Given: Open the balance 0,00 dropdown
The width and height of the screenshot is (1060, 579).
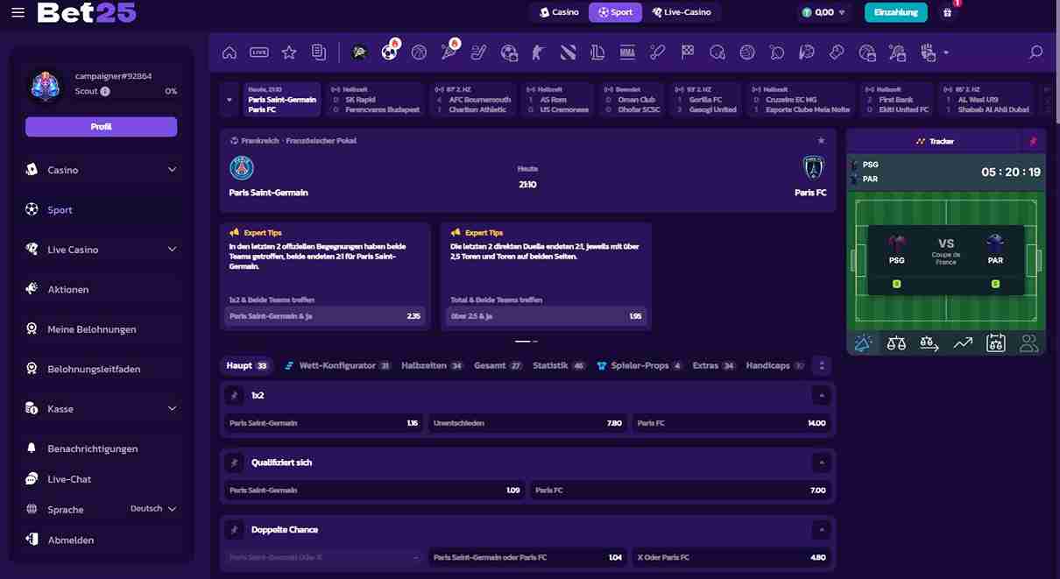Looking at the screenshot, I should click(824, 12).
